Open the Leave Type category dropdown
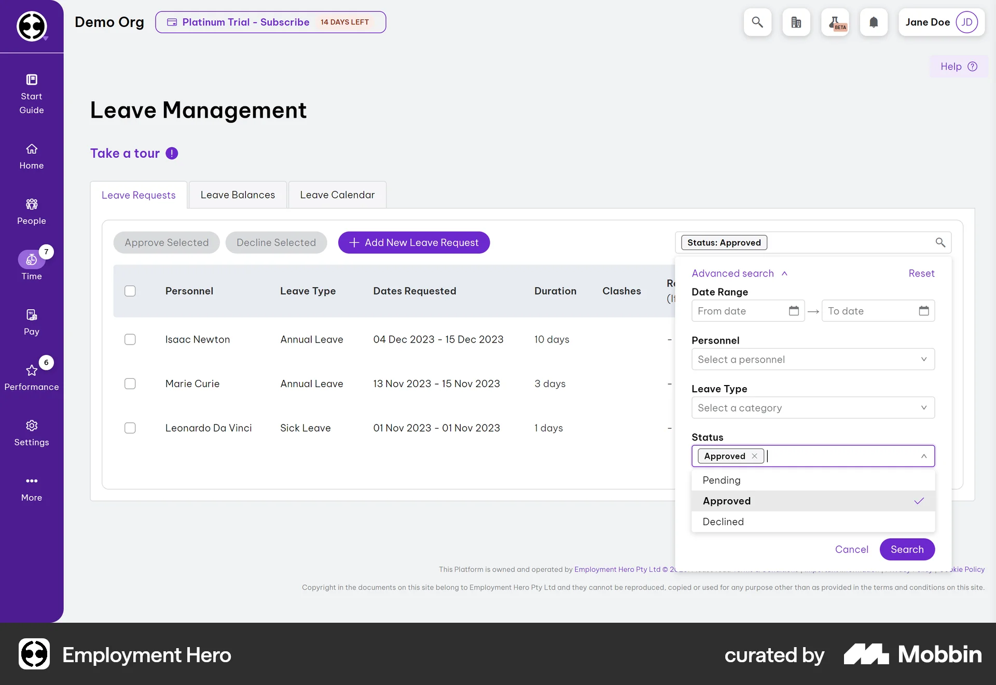Viewport: 996px width, 685px height. 812,408
